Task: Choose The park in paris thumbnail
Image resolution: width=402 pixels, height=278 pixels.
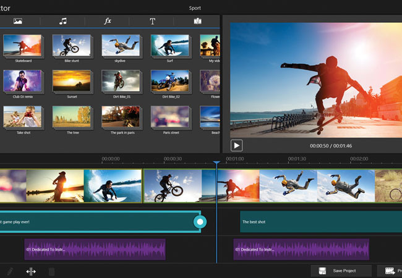Action: coord(121,117)
